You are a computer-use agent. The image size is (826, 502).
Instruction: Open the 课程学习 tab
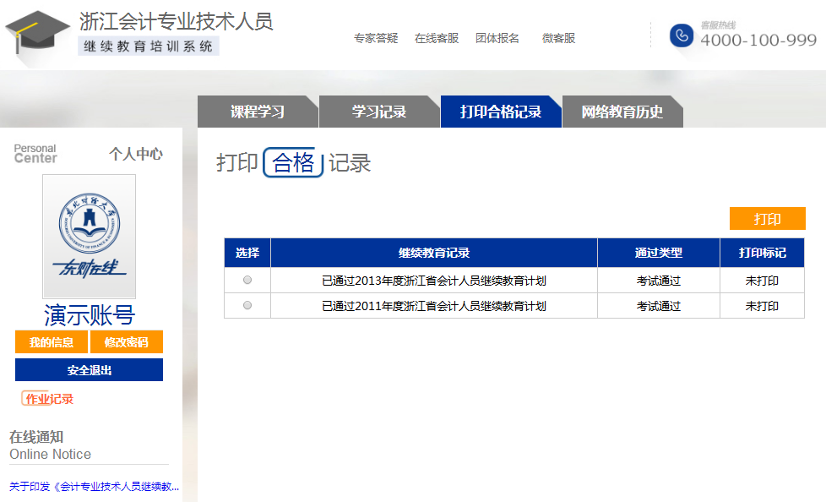click(x=258, y=112)
